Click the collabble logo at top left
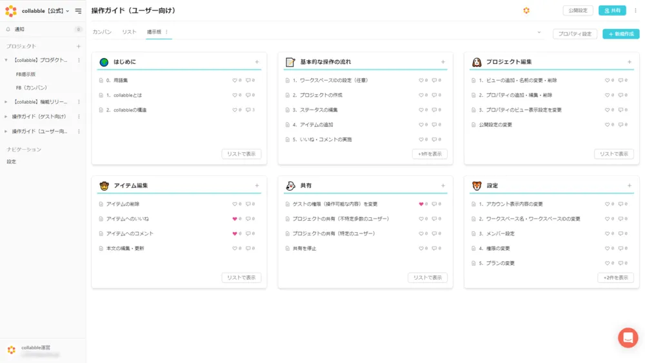This screenshot has height=363, width=645. click(x=11, y=11)
